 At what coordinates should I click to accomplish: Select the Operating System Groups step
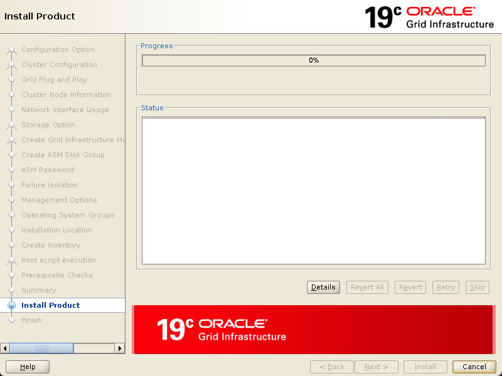[68, 215]
